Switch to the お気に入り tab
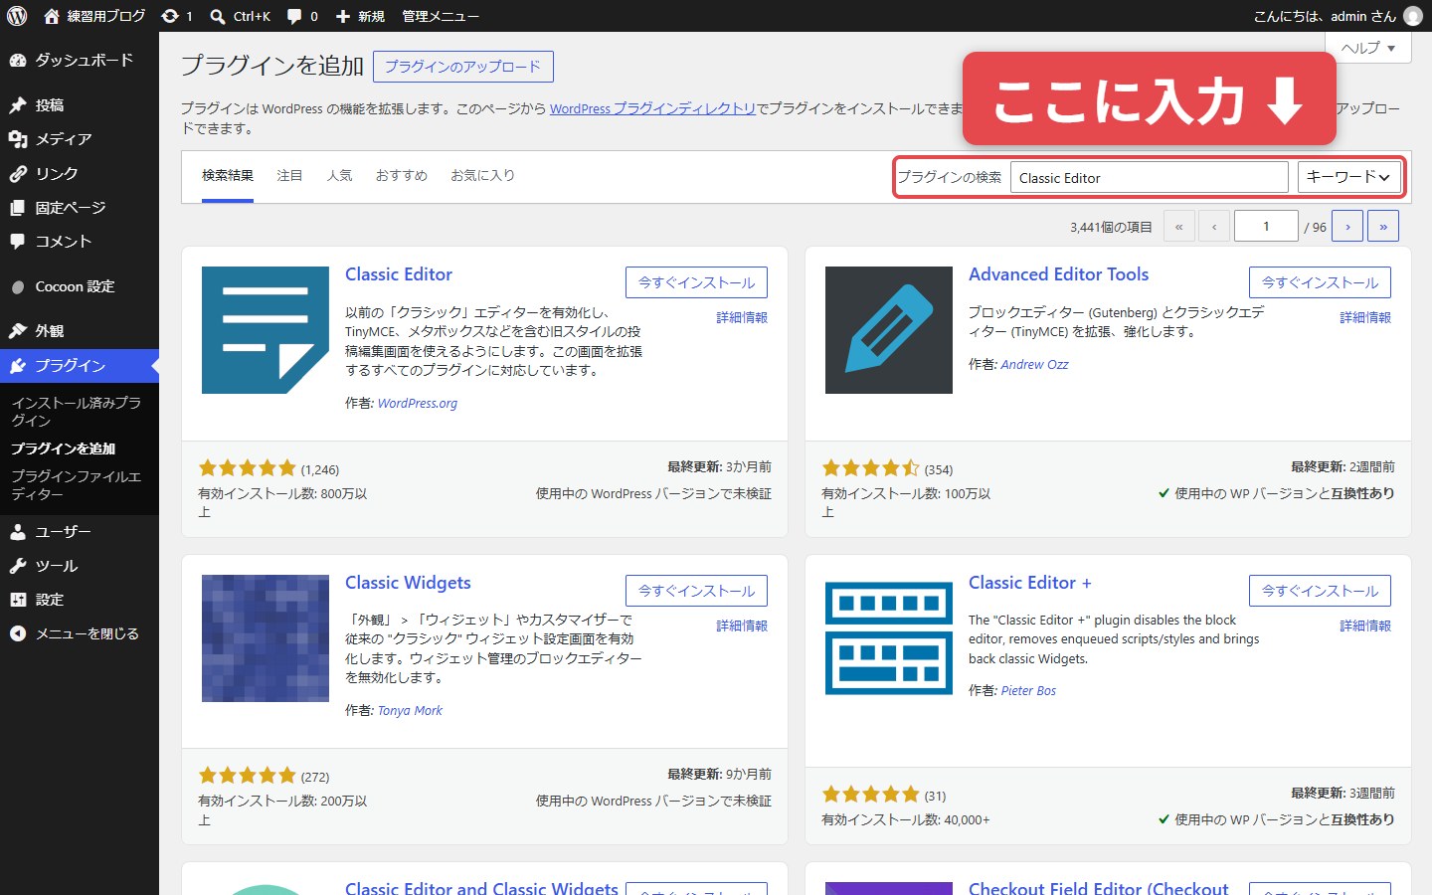 [482, 176]
